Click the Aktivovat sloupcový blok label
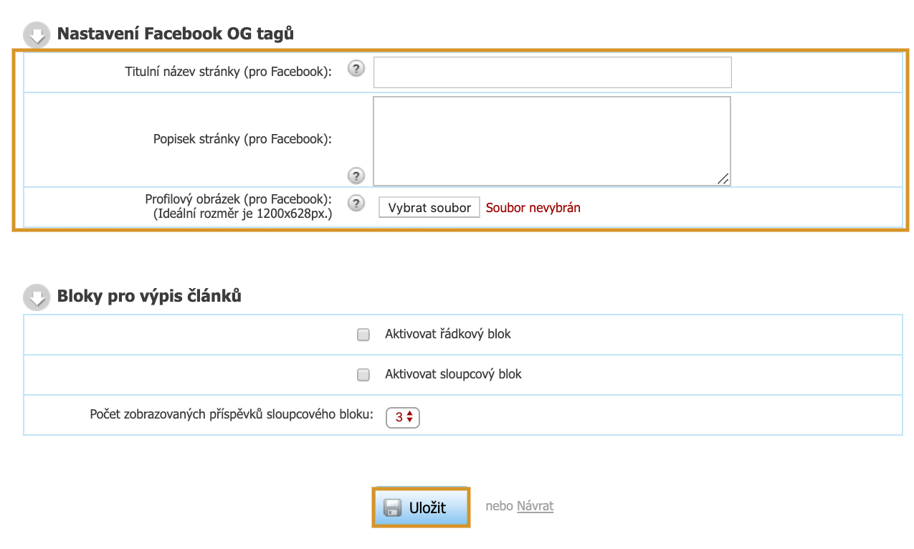The image size is (914, 549). (x=453, y=374)
